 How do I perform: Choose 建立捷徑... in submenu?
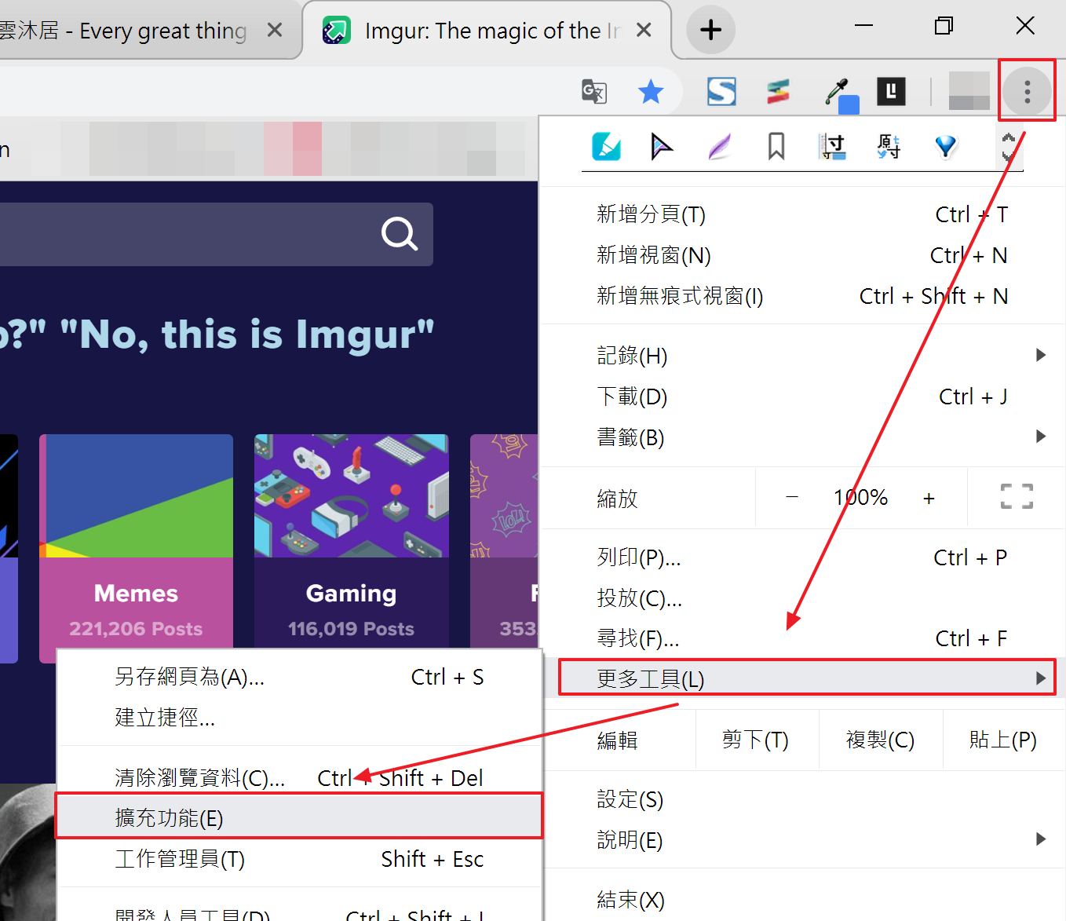pos(300,717)
